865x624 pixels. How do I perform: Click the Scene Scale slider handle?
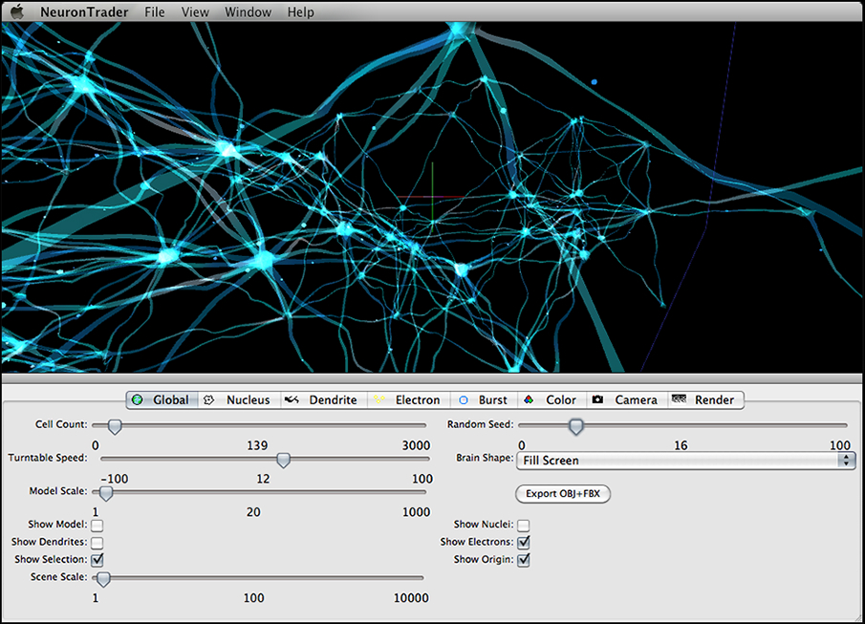point(103,579)
